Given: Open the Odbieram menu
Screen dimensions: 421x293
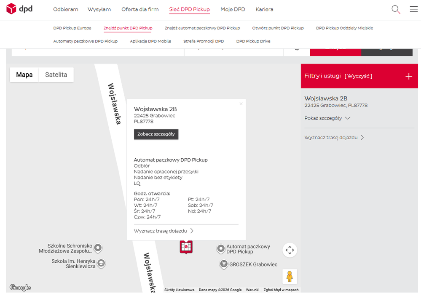Looking at the screenshot, I should tap(65, 9).
